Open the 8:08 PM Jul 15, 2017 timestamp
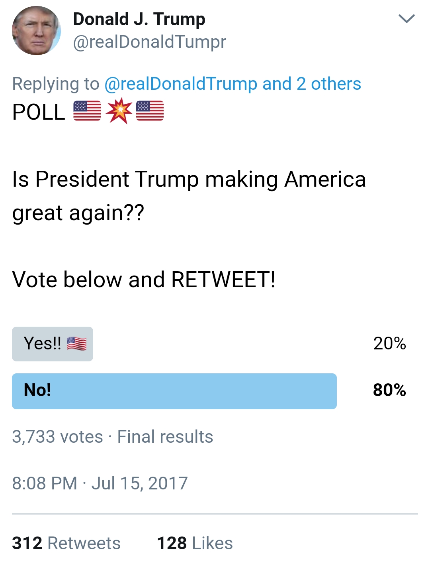Image resolution: width=430 pixels, height=566 pixels. (100, 483)
